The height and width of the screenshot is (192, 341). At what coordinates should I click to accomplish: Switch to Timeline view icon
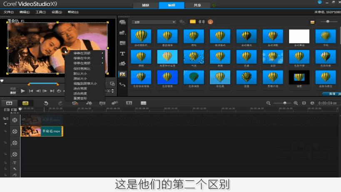pyautogui.click(x=25, y=103)
